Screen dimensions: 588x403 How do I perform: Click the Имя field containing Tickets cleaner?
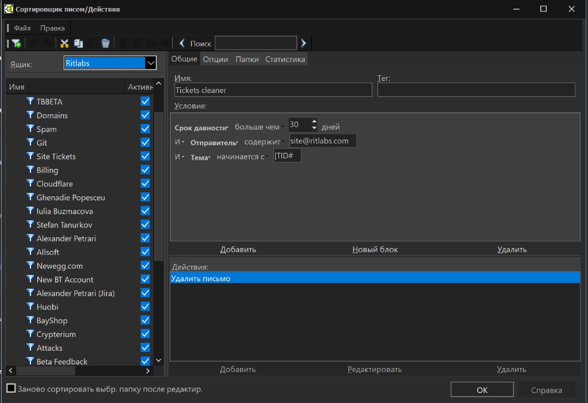tap(273, 90)
